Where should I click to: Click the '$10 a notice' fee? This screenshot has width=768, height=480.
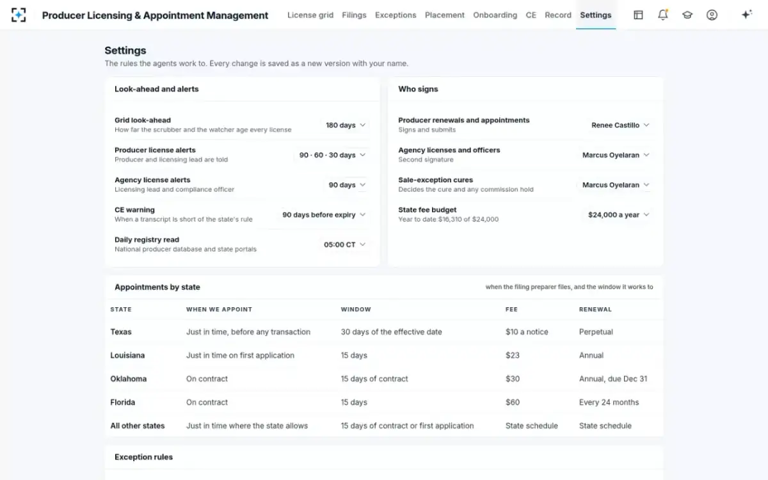[527, 332]
